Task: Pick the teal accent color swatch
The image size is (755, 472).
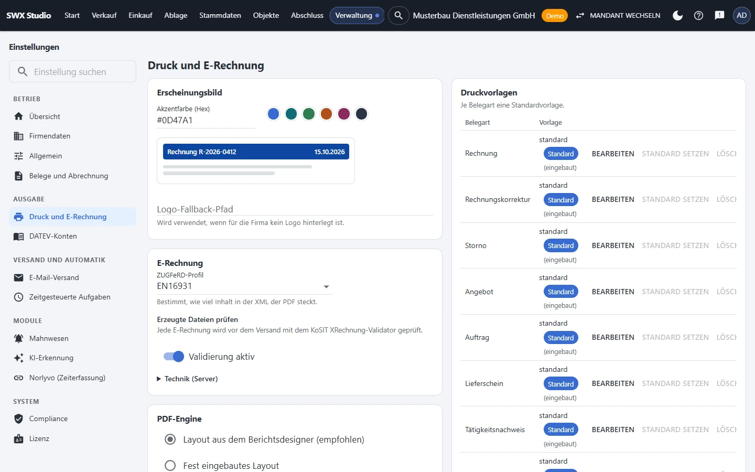Action: point(292,114)
